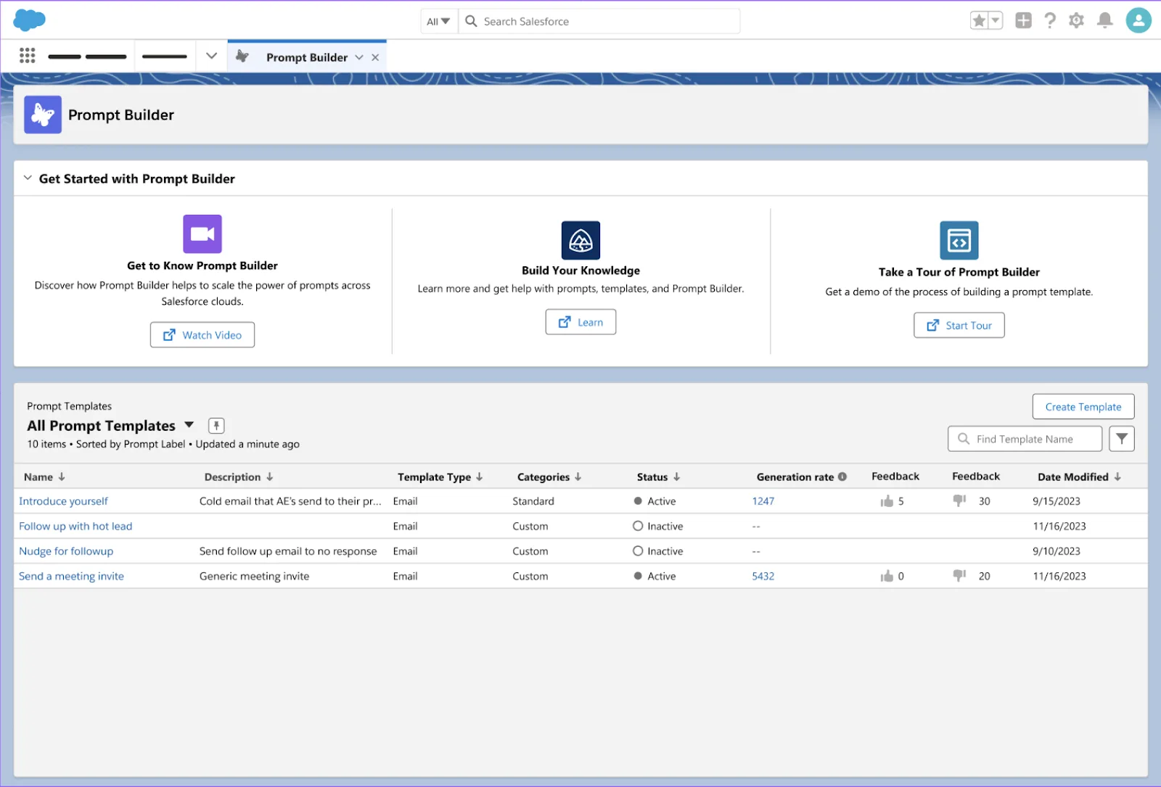Click Inactive status in Follow up with hot lead row

click(658, 526)
